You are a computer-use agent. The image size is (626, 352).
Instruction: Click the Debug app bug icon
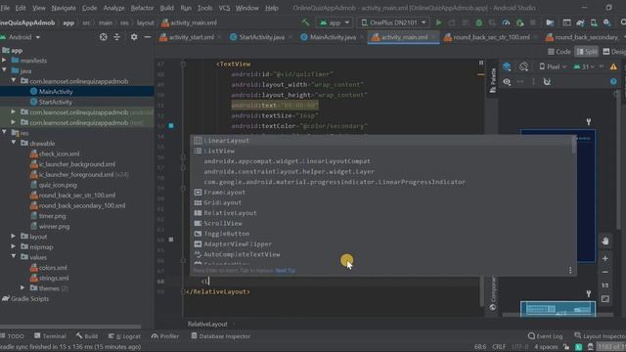pos(478,22)
